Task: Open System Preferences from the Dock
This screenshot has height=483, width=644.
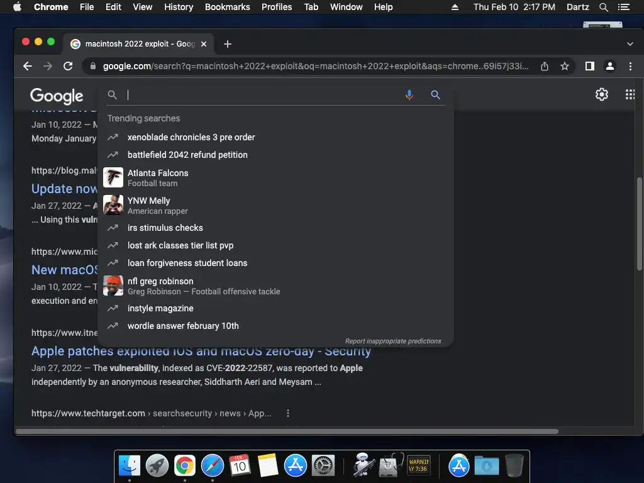Action: [323, 466]
